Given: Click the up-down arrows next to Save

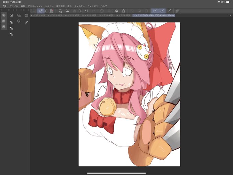Looking at the screenshot, I should point(79,11).
